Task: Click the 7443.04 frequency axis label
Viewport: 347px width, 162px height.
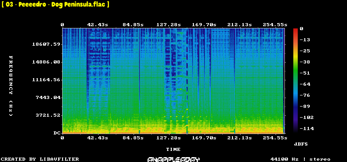Action: point(48,98)
